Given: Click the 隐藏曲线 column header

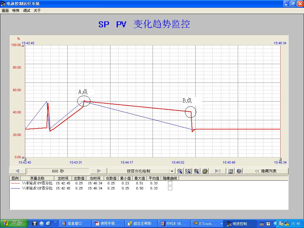Looking at the screenshot, I should tap(170, 178).
